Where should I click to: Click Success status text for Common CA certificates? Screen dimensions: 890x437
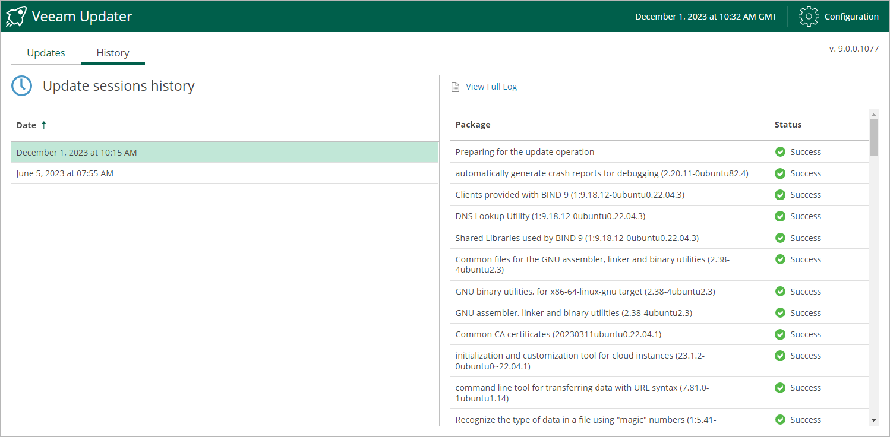tap(806, 334)
